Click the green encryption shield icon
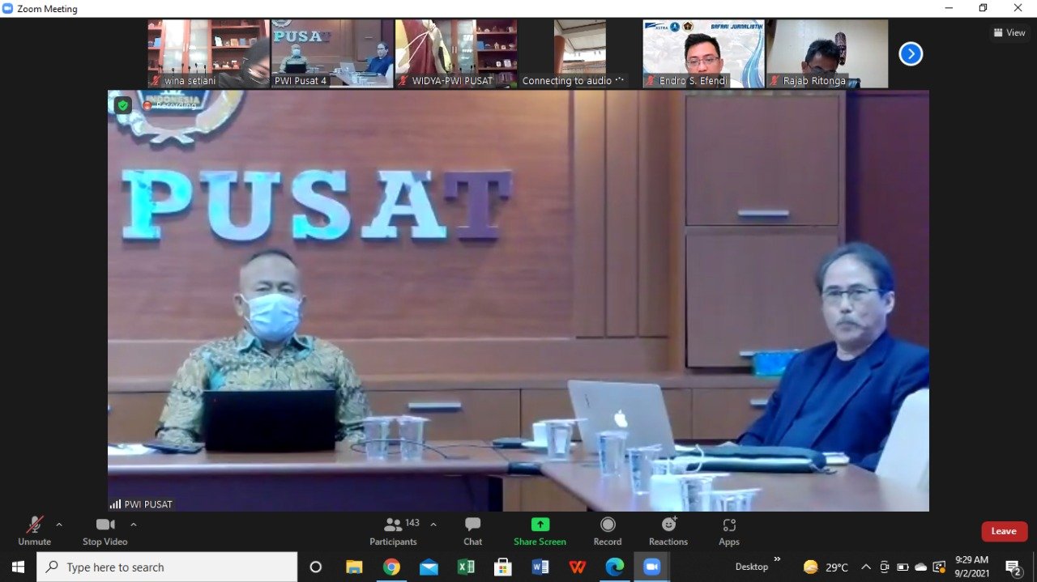Image resolution: width=1037 pixels, height=582 pixels. [122, 105]
